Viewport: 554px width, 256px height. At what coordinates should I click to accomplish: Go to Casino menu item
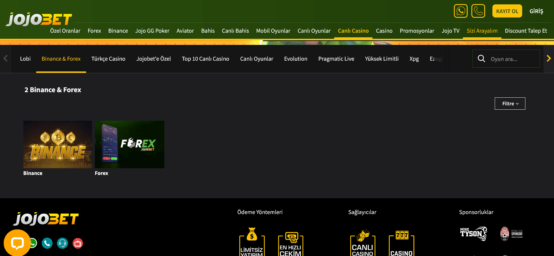pyautogui.click(x=384, y=31)
